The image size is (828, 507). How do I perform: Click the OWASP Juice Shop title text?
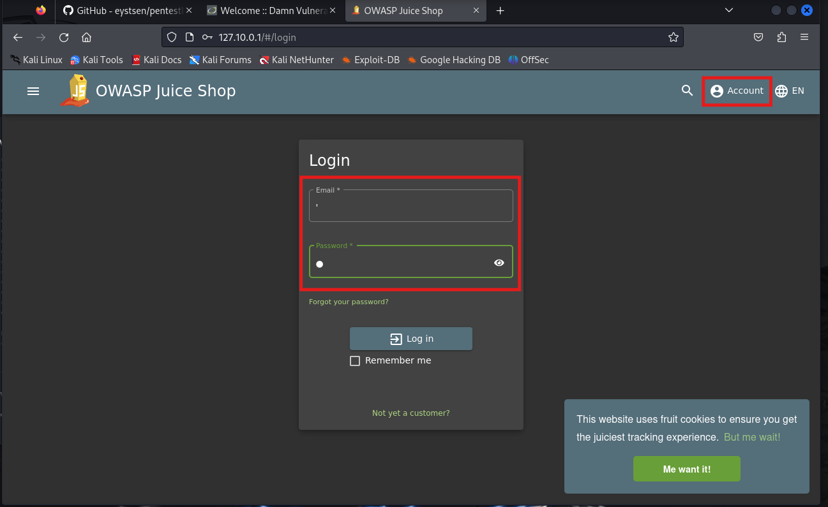coord(166,91)
